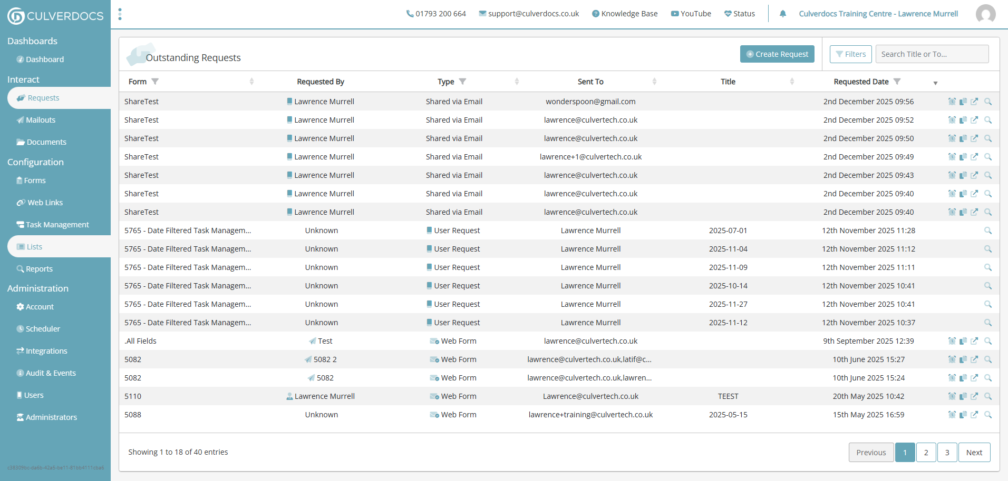
Task: Toggle sort arrows on the Sent To column
Action: [654, 82]
